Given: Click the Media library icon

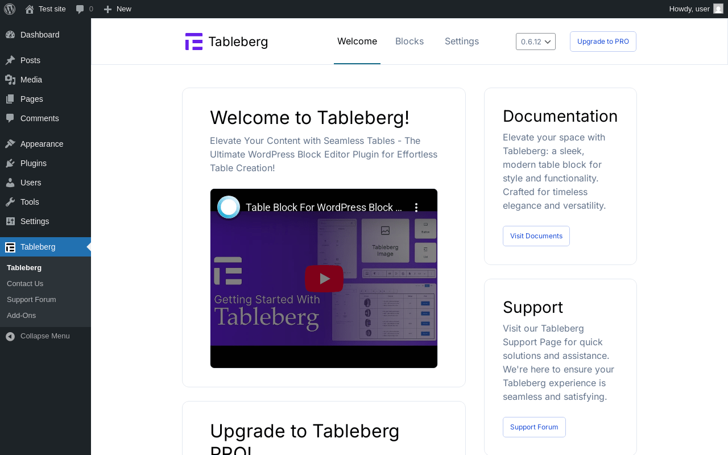Looking at the screenshot, I should point(10,80).
